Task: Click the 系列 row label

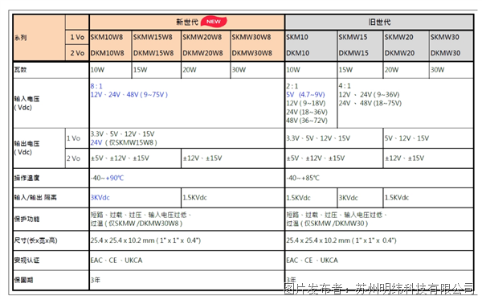Action: point(20,38)
